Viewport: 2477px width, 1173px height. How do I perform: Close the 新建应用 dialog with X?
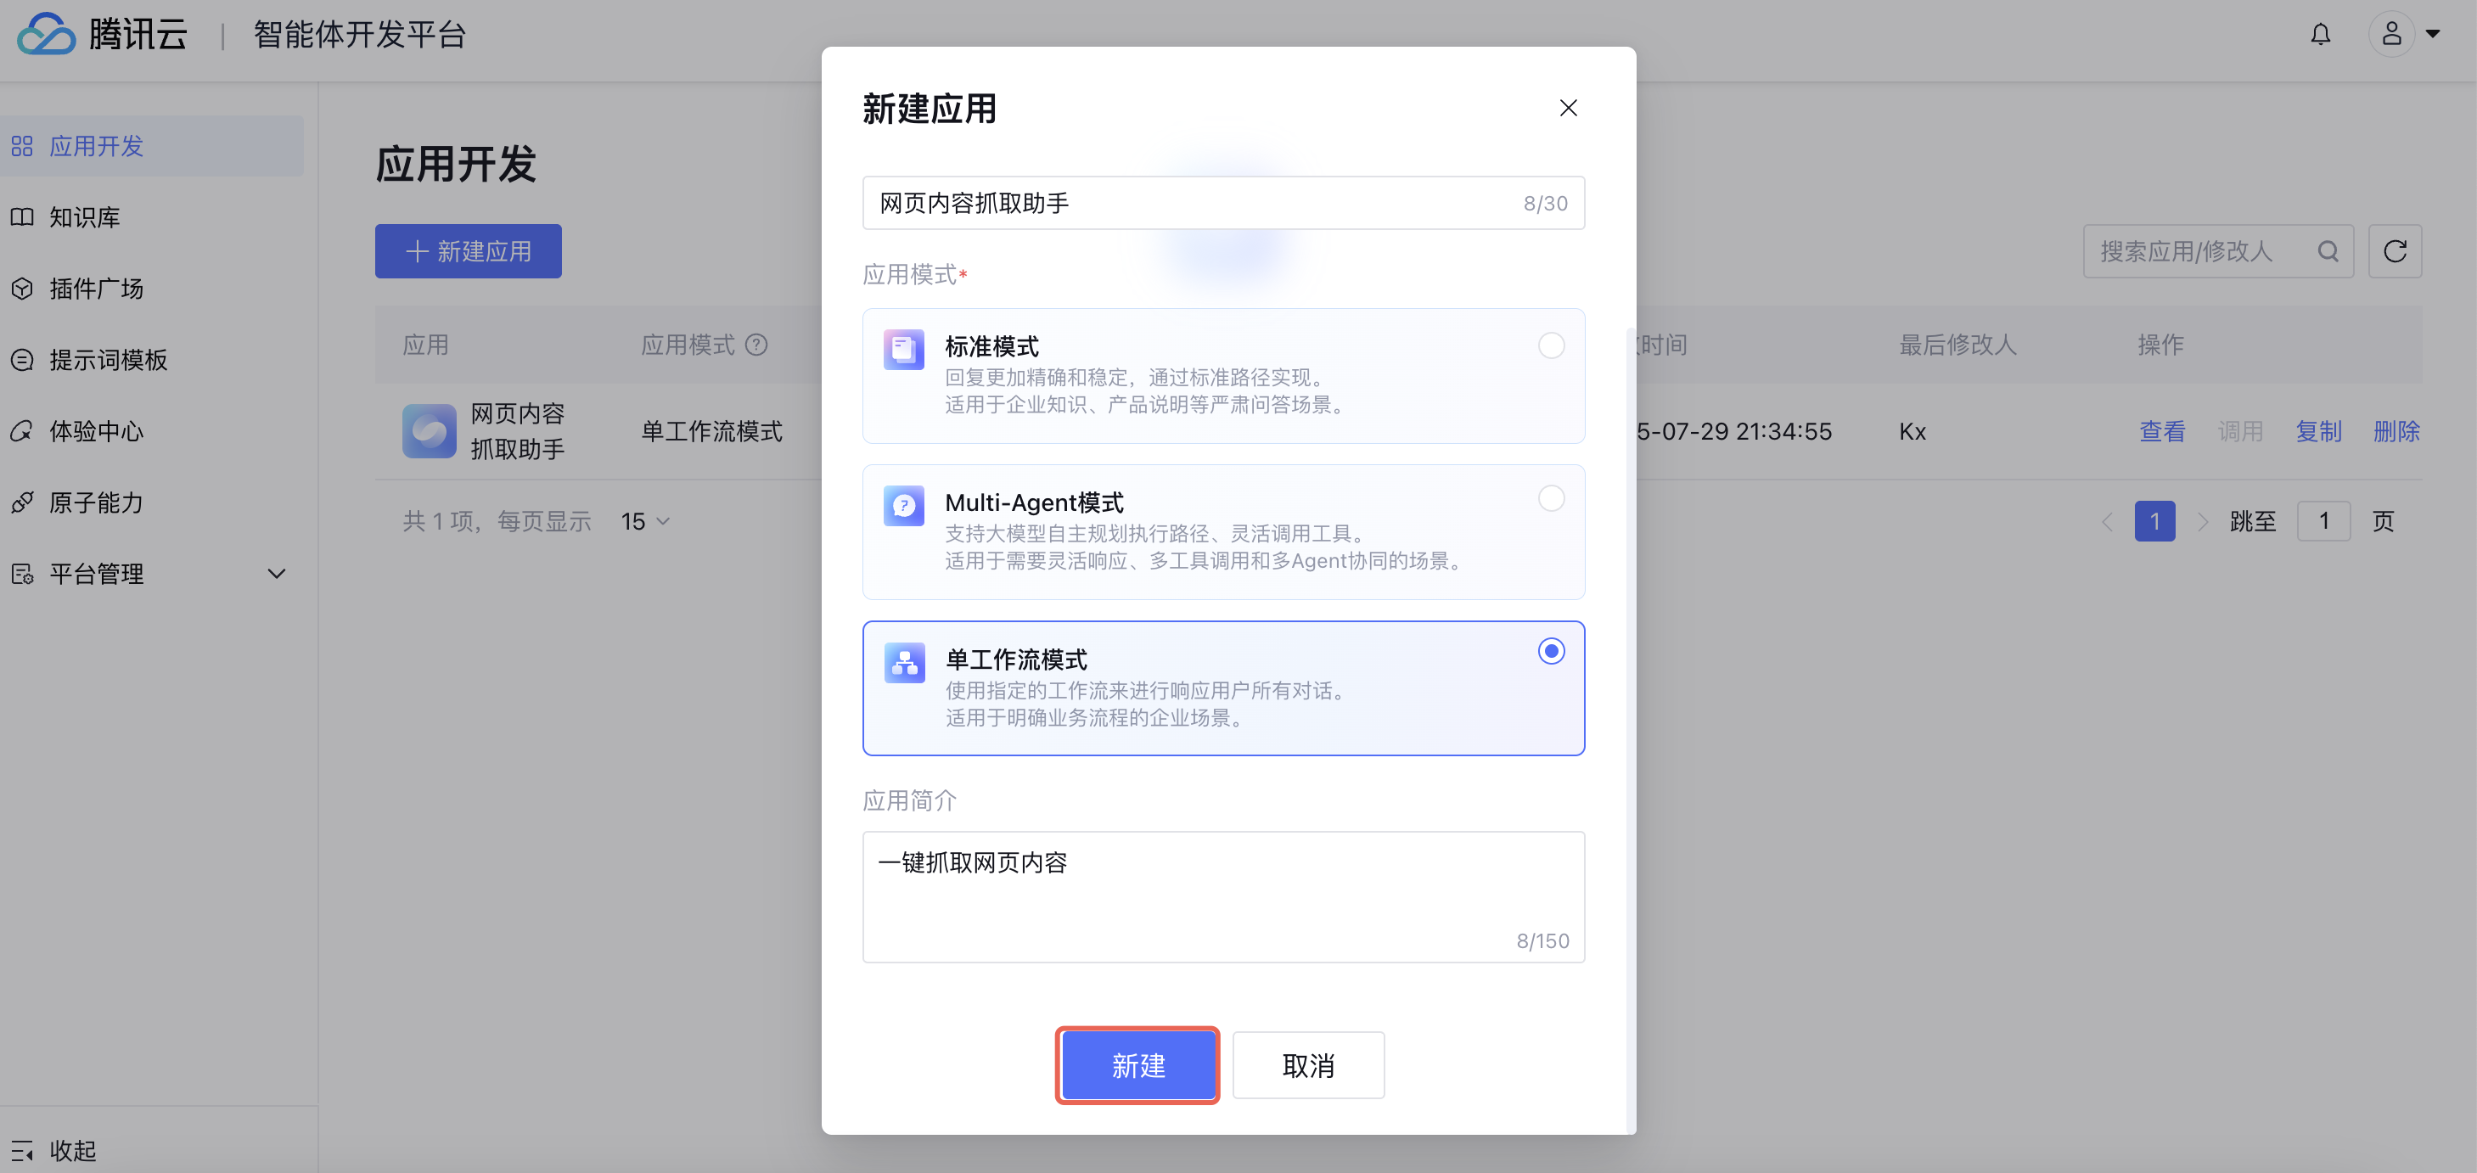click(1567, 108)
